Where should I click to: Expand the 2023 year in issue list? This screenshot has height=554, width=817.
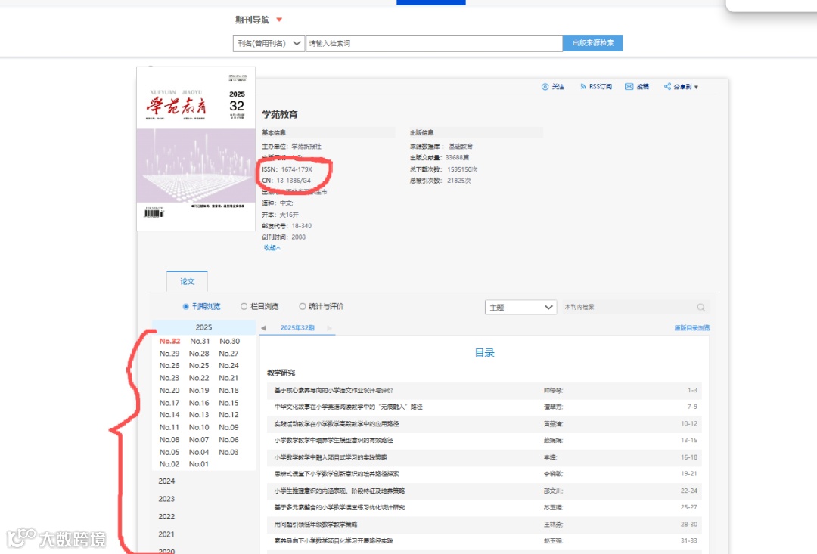click(x=166, y=499)
